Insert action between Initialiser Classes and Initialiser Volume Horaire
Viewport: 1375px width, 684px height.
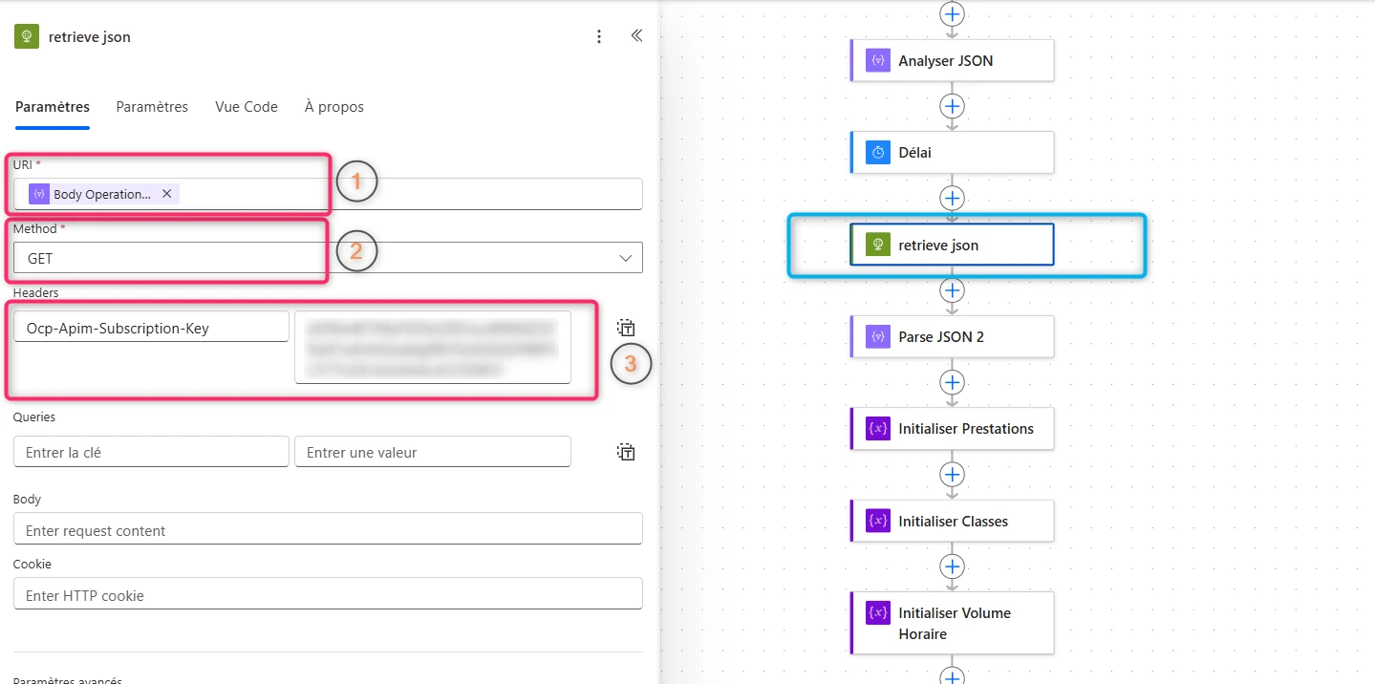[x=952, y=566]
